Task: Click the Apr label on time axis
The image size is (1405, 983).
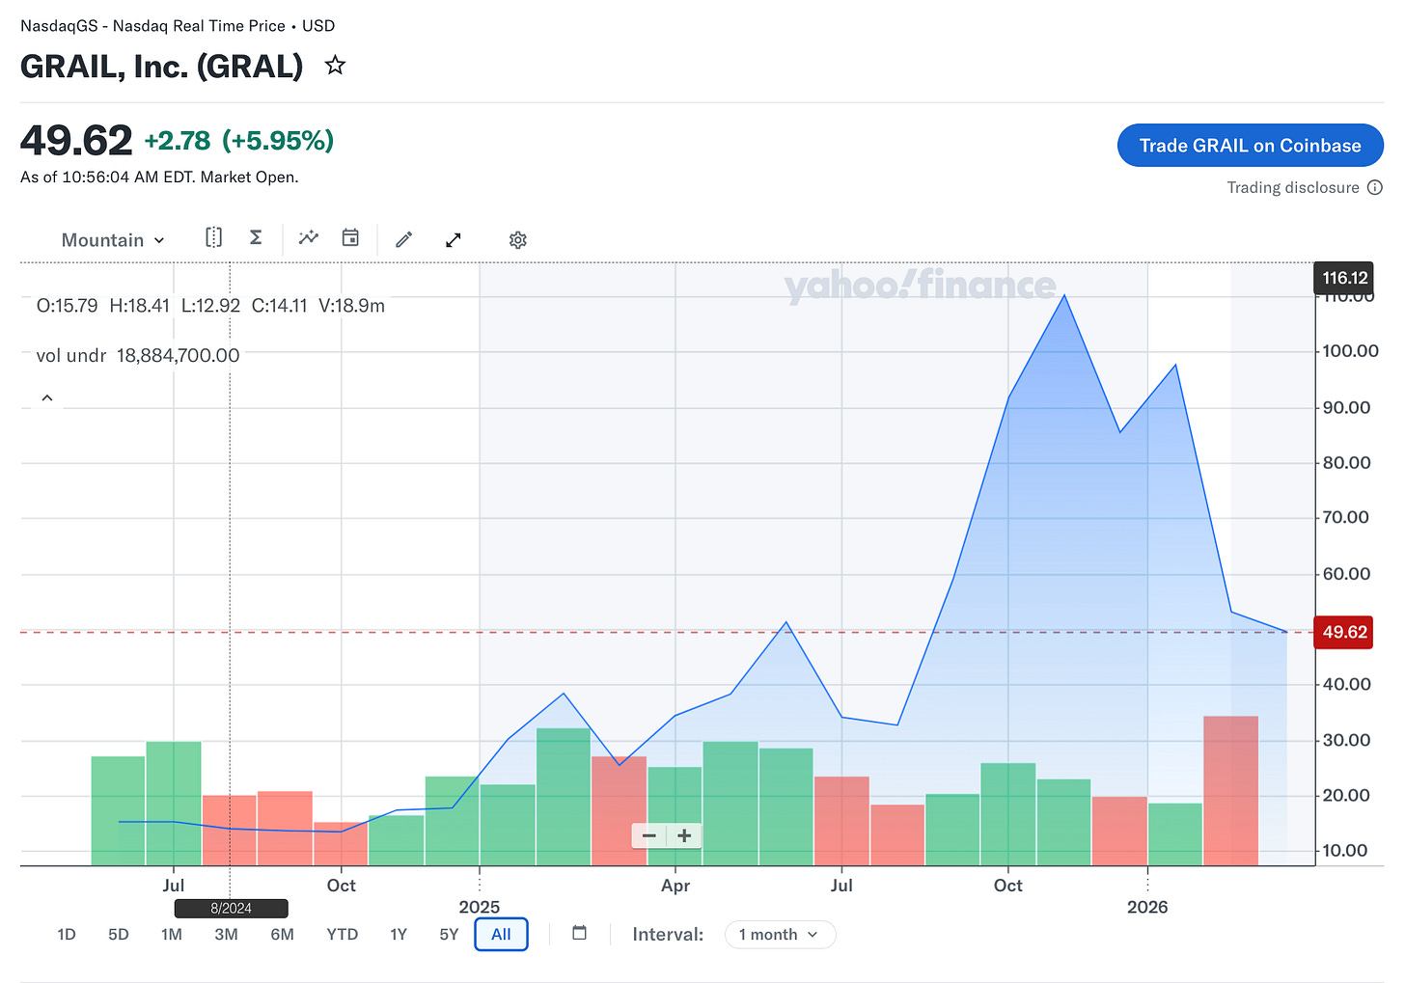Action: [x=675, y=885]
